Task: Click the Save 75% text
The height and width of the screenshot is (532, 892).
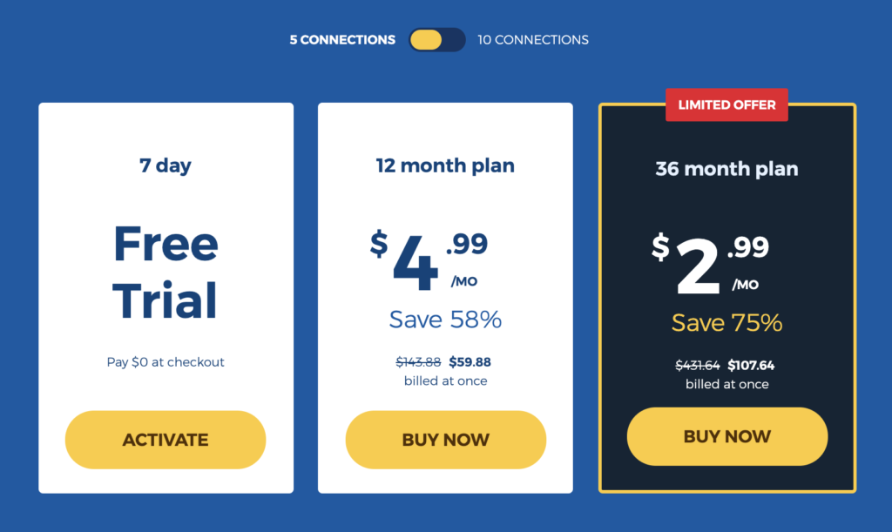Action: (x=727, y=322)
